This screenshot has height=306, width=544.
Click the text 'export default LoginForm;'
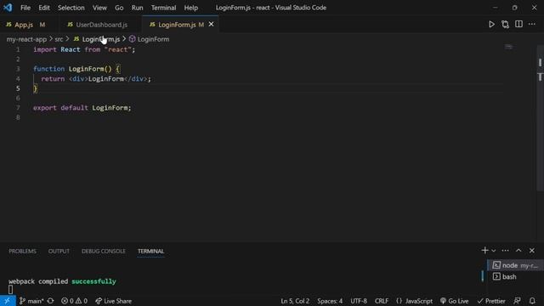82,108
